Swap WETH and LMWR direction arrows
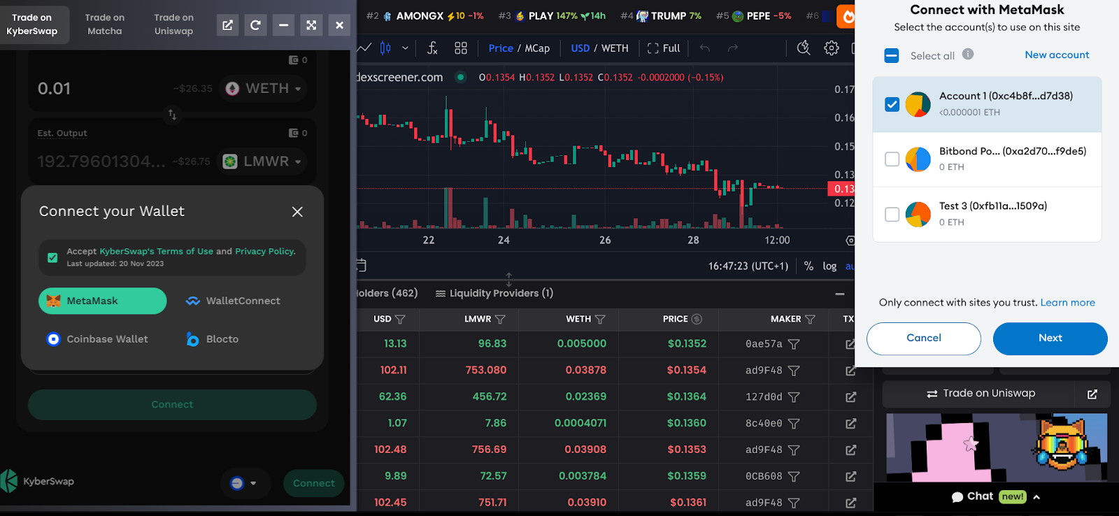 pos(172,114)
